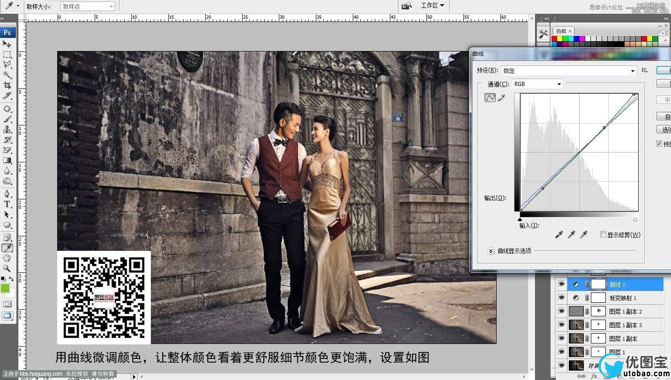Select the Dodge tool
The image size is (671, 380).
(x=7, y=181)
